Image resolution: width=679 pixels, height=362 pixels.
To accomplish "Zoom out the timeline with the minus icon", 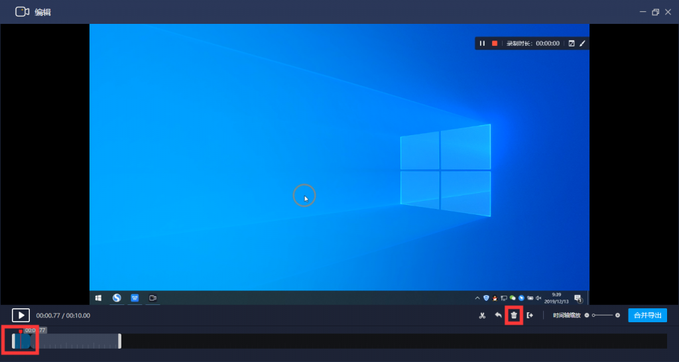I will point(587,315).
